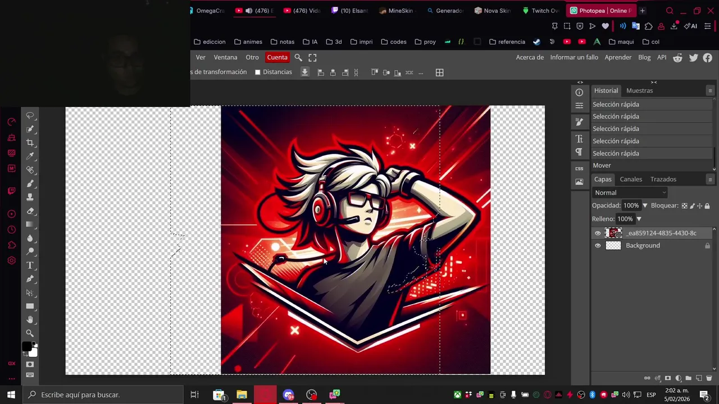This screenshot has width=719, height=404.
Task: Select the Path Selection arrow tool
Action: tap(30, 292)
